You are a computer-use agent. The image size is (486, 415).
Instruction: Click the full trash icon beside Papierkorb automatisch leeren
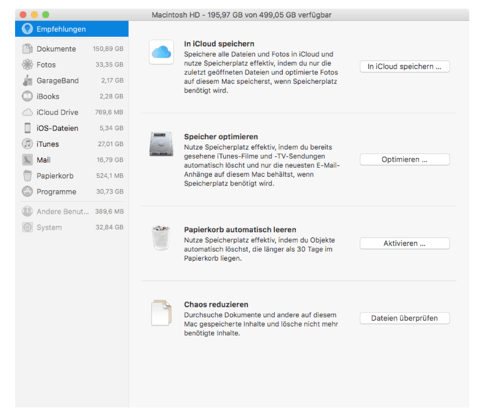pyautogui.click(x=161, y=238)
